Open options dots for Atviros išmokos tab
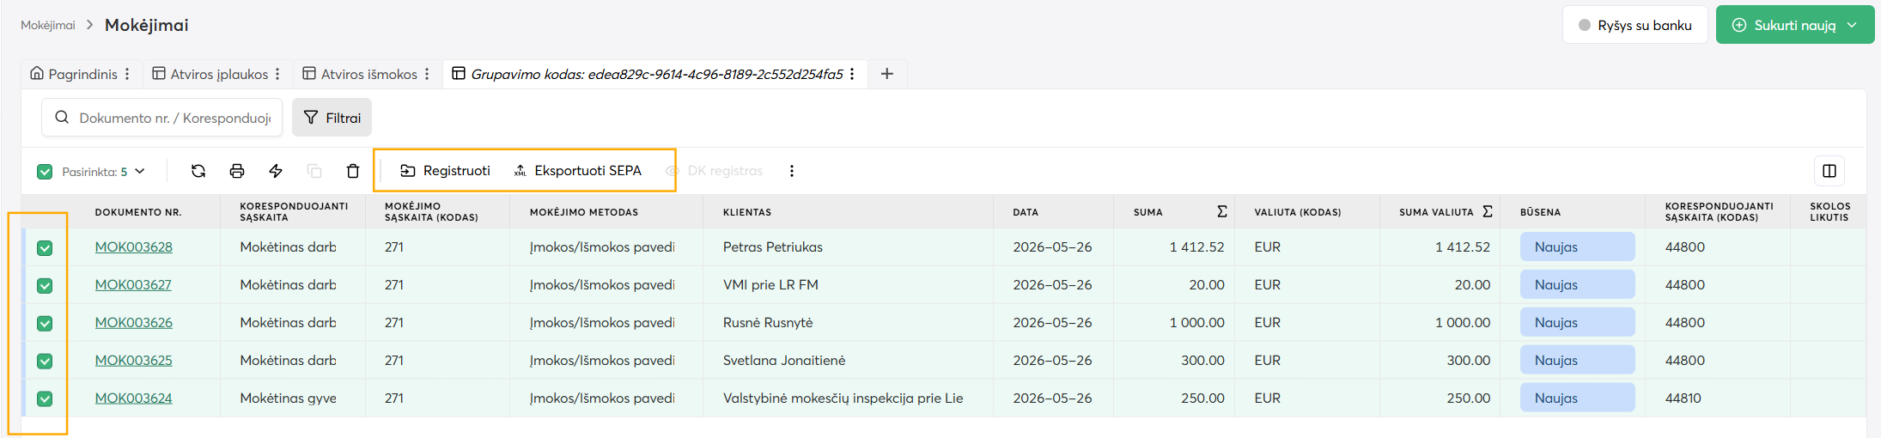The height and width of the screenshot is (438, 1881). pyautogui.click(x=427, y=74)
